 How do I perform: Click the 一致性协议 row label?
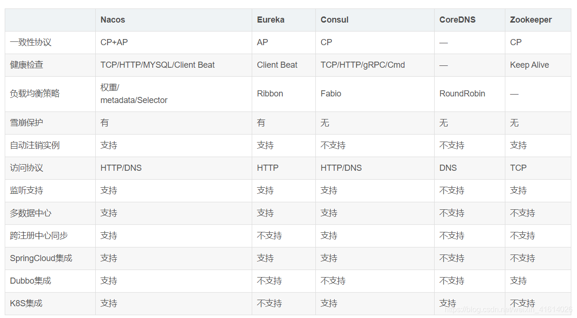click(31, 42)
